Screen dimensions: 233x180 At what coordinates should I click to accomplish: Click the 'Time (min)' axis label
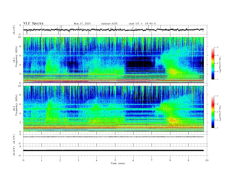pyautogui.click(x=118, y=163)
